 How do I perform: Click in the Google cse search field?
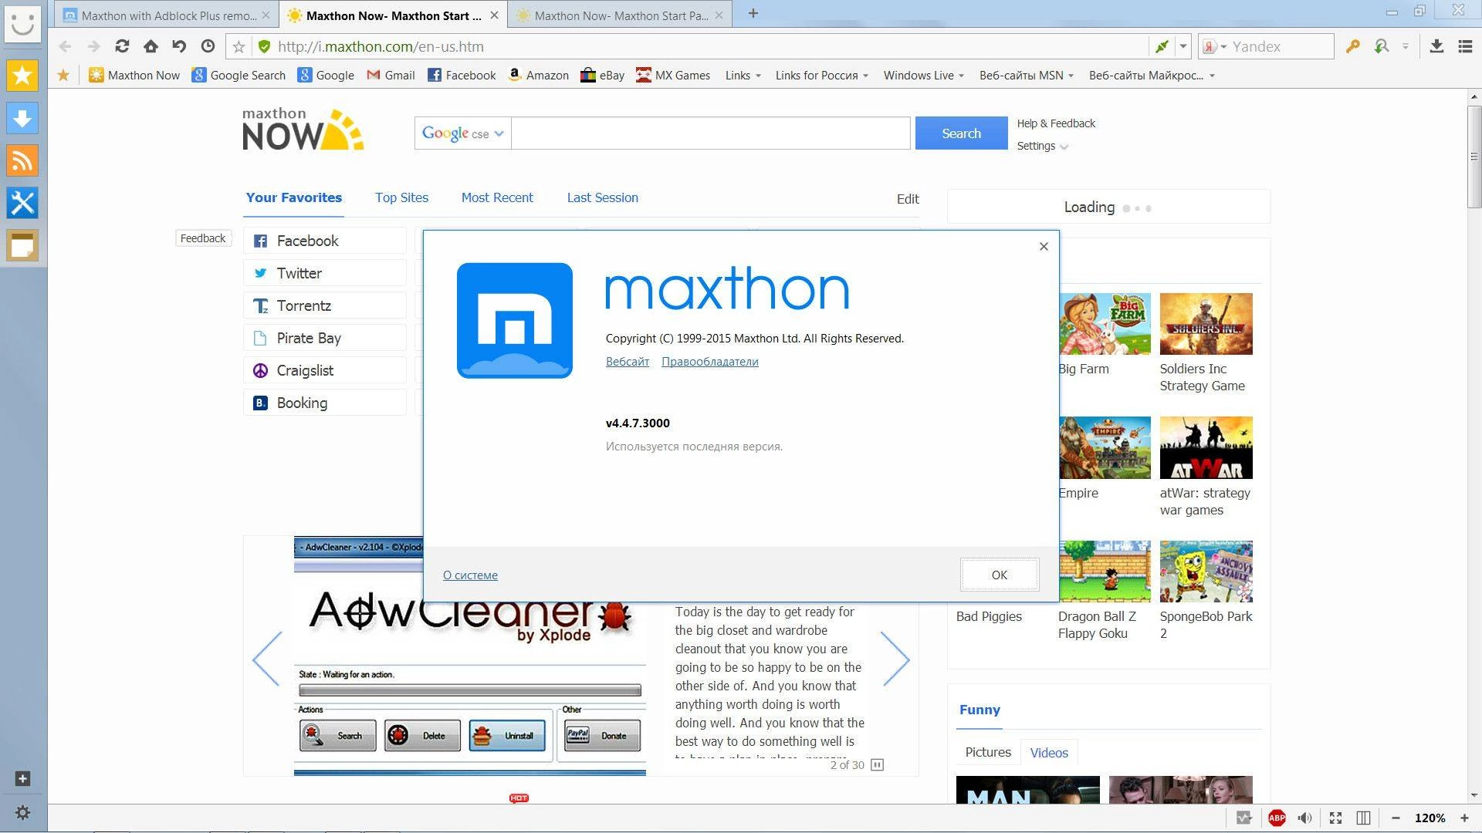(710, 133)
